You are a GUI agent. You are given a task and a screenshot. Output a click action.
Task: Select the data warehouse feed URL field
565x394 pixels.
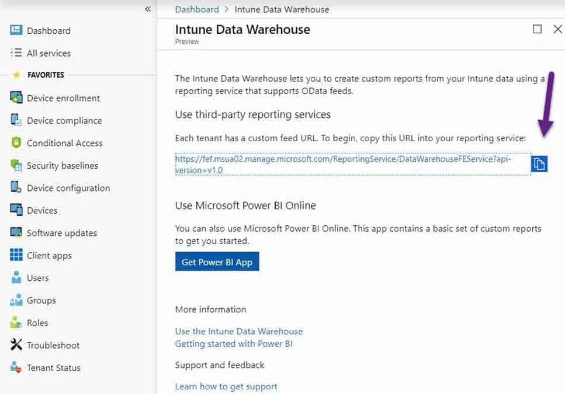tap(353, 165)
